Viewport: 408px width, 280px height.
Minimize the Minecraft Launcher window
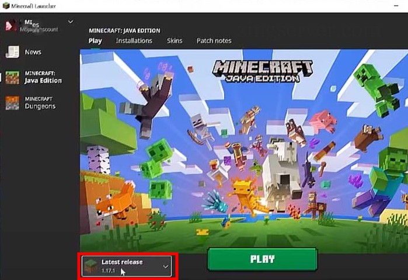pyautogui.click(x=396, y=6)
